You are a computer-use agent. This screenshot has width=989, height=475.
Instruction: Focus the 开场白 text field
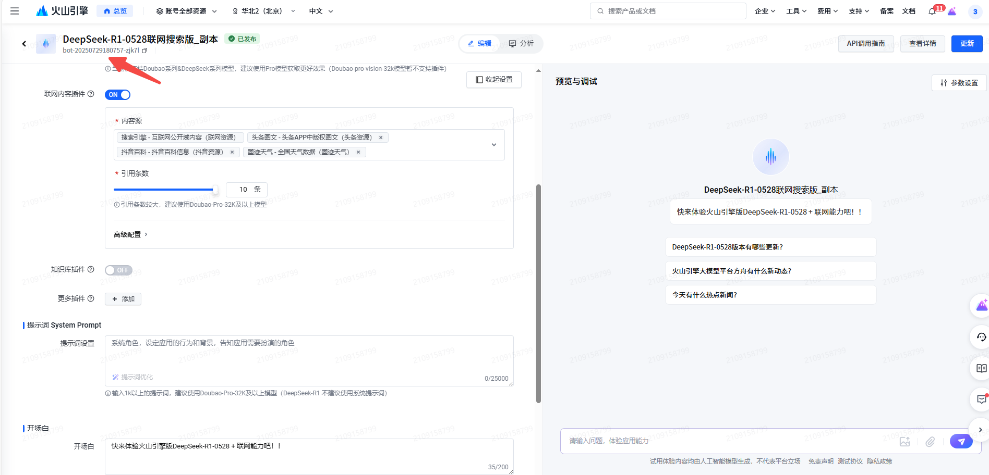[309, 457]
